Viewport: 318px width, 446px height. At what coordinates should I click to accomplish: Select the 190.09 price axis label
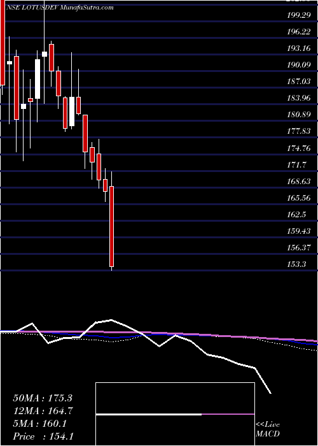click(x=299, y=65)
